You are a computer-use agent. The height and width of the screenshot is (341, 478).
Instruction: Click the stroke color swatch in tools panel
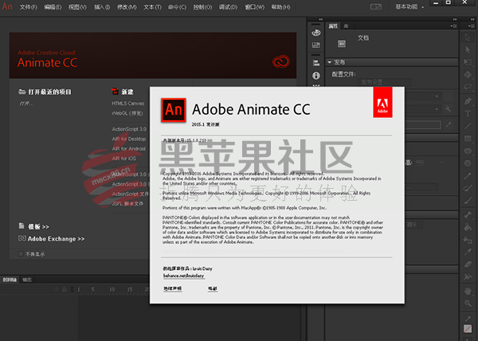[468, 329]
